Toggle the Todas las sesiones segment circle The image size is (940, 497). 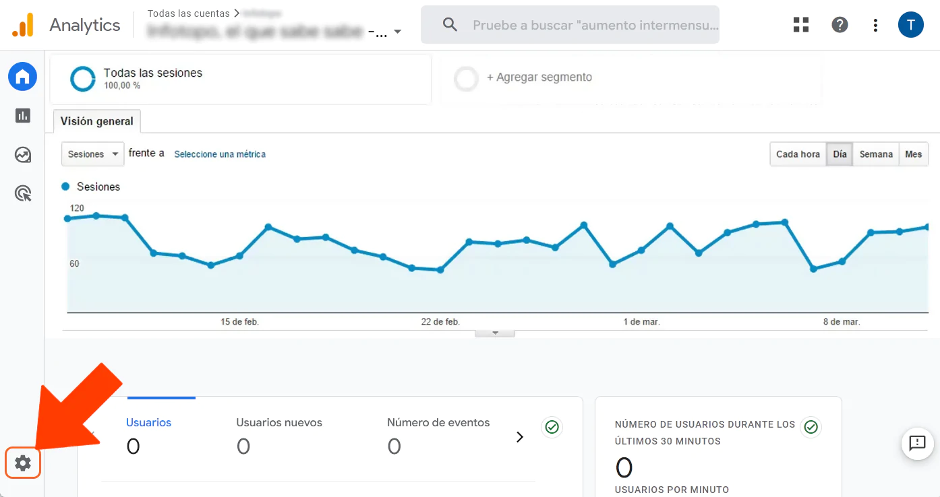pyautogui.click(x=82, y=79)
